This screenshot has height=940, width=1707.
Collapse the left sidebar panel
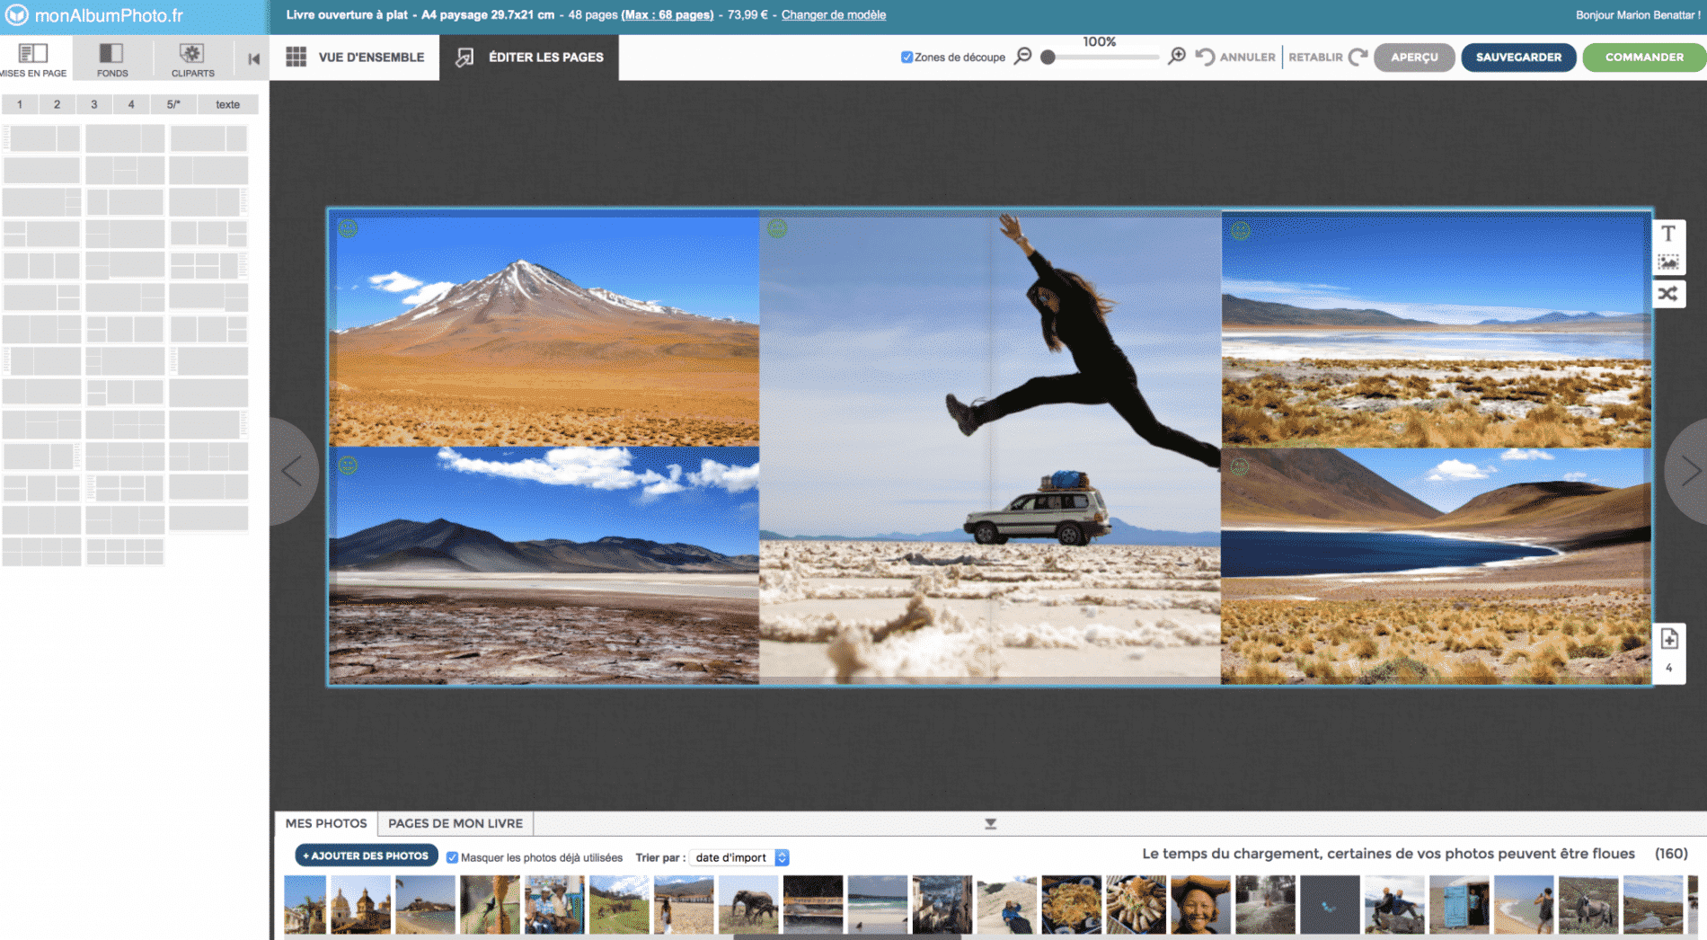pos(253,59)
